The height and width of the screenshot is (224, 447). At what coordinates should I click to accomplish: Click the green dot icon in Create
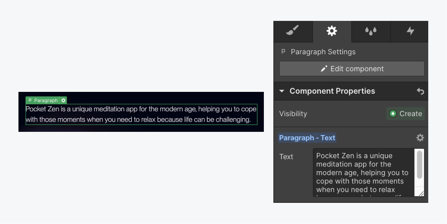click(x=393, y=114)
